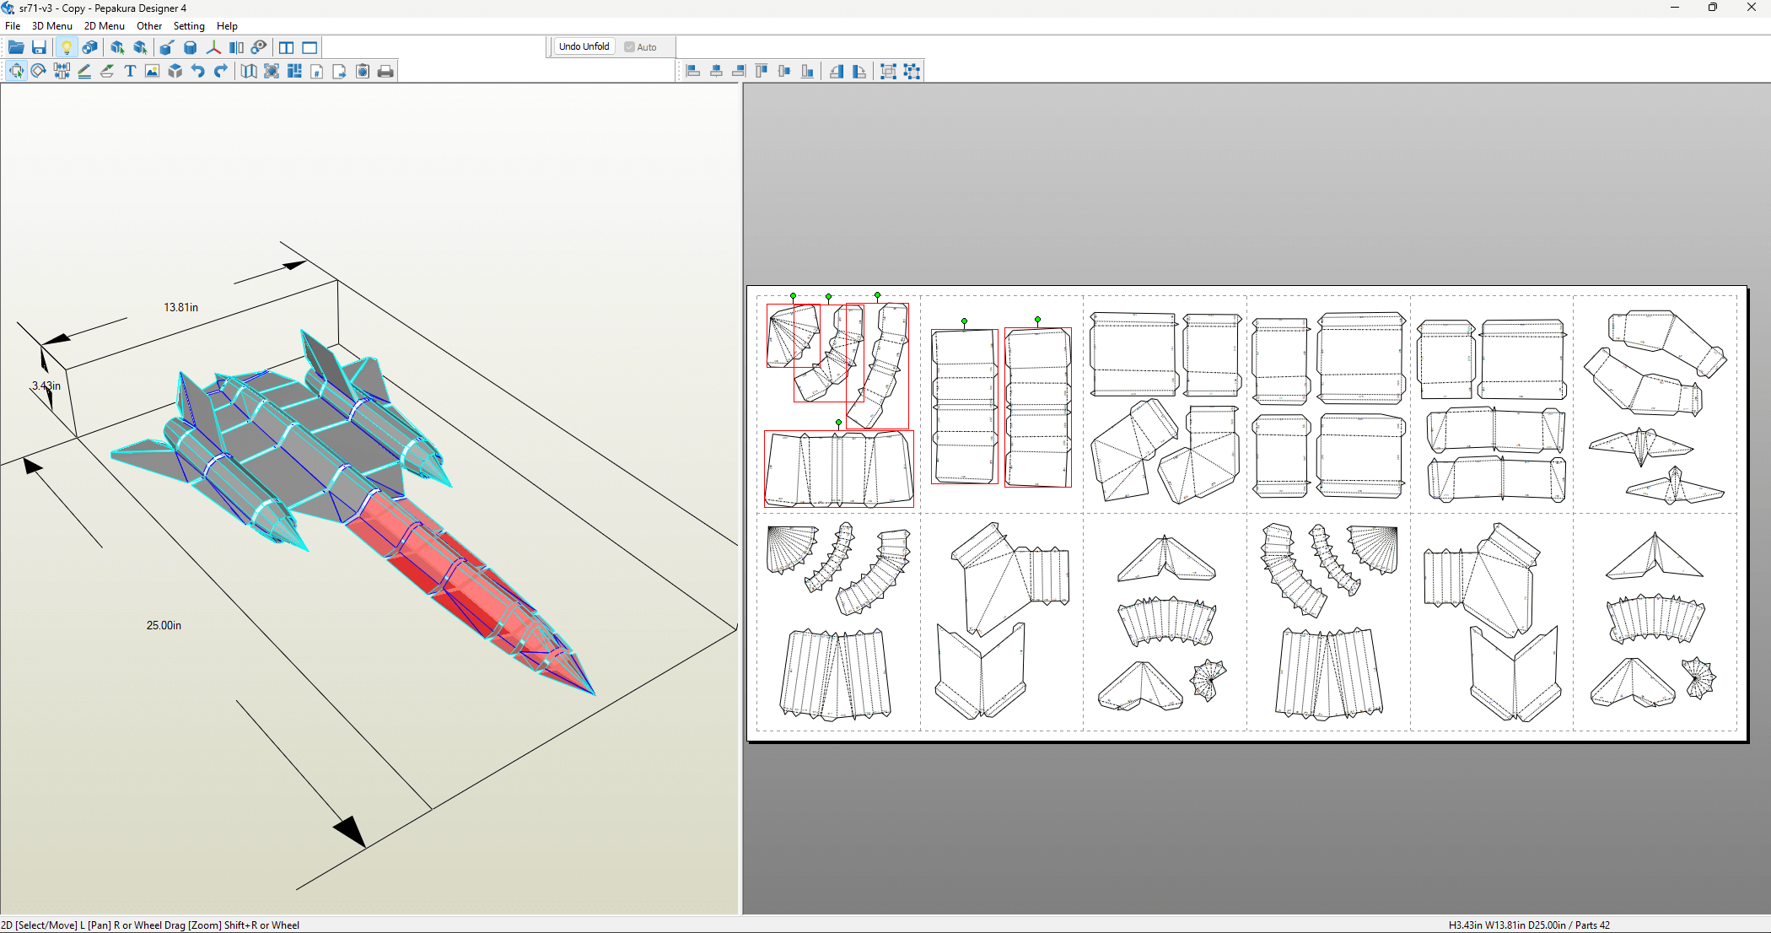This screenshot has height=933, width=1771.
Task: Select the Text tool in the 2D toolbar
Action: pos(129,71)
